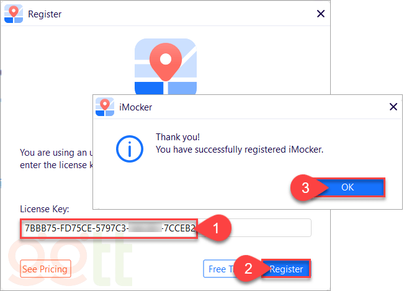Click the Register window title text
The image size is (404, 291).
(x=45, y=13)
